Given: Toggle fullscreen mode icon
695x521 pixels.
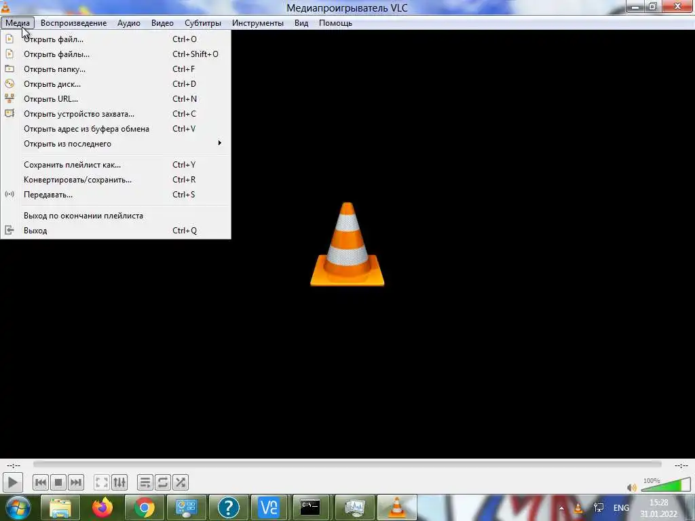Looking at the screenshot, I should 102,482.
